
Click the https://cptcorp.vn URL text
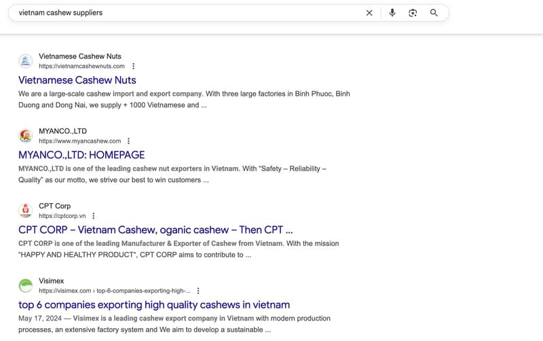pos(62,216)
